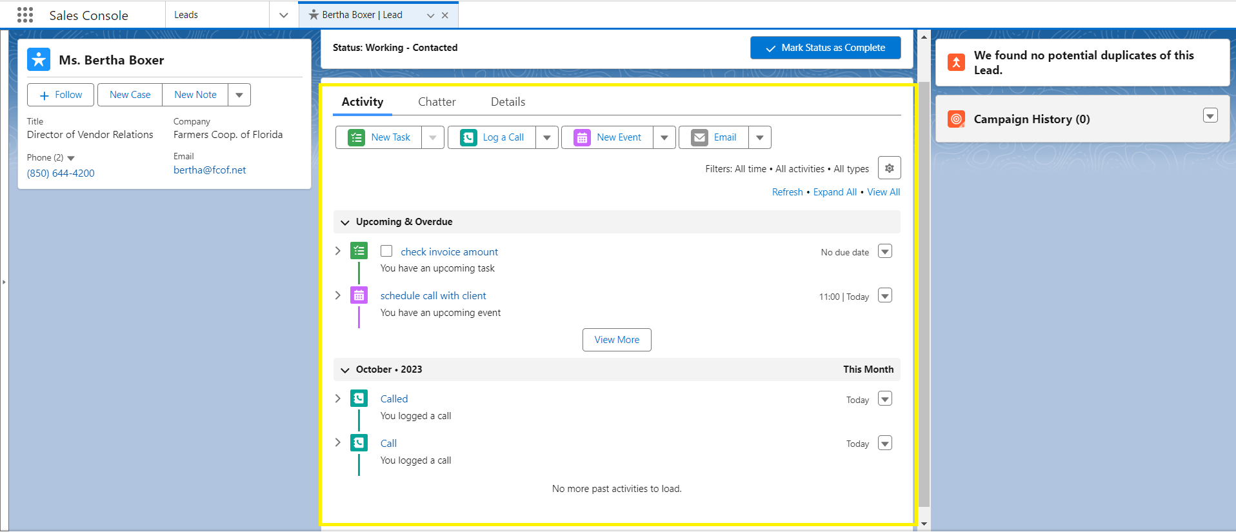1236x532 pixels.
Task: Click phone number (850) 644-4200
Action: pyautogui.click(x=61, y=173)
